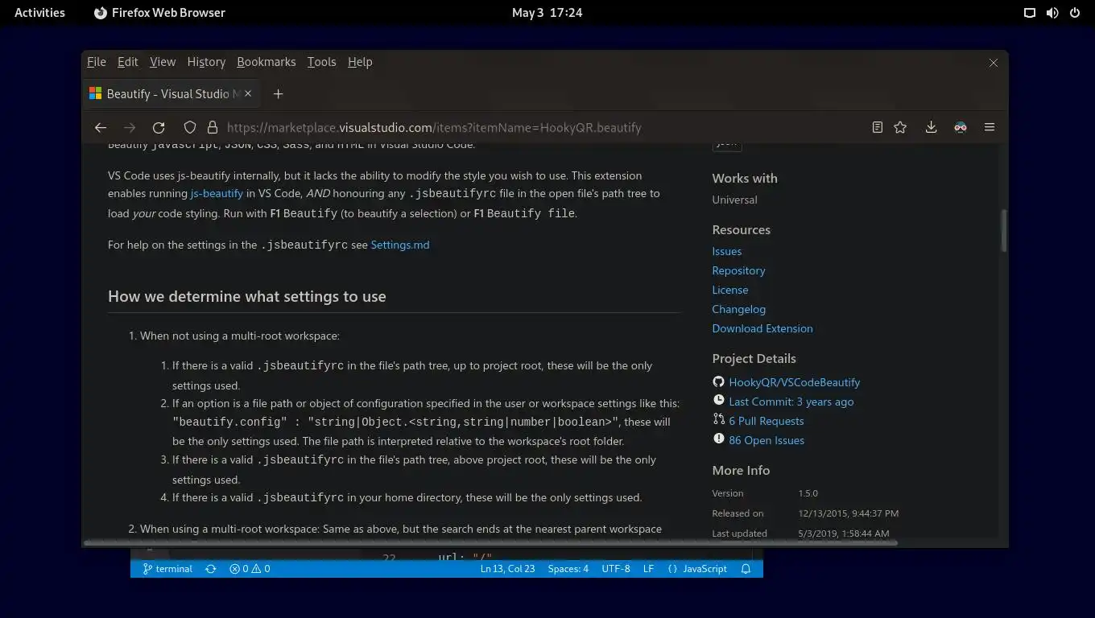Open the Repository link
The height and width of the screenshot is (618, 1095).
(738, 270)
